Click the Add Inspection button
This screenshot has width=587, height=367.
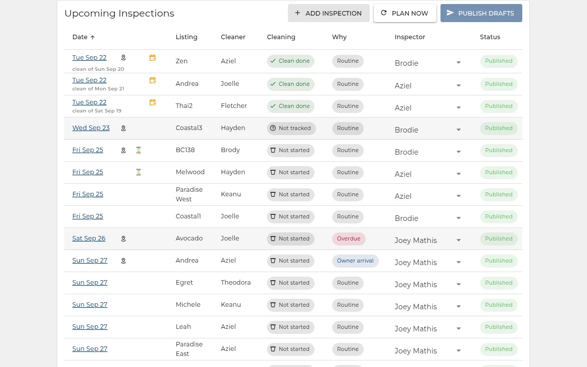click(x=329, y=13)
